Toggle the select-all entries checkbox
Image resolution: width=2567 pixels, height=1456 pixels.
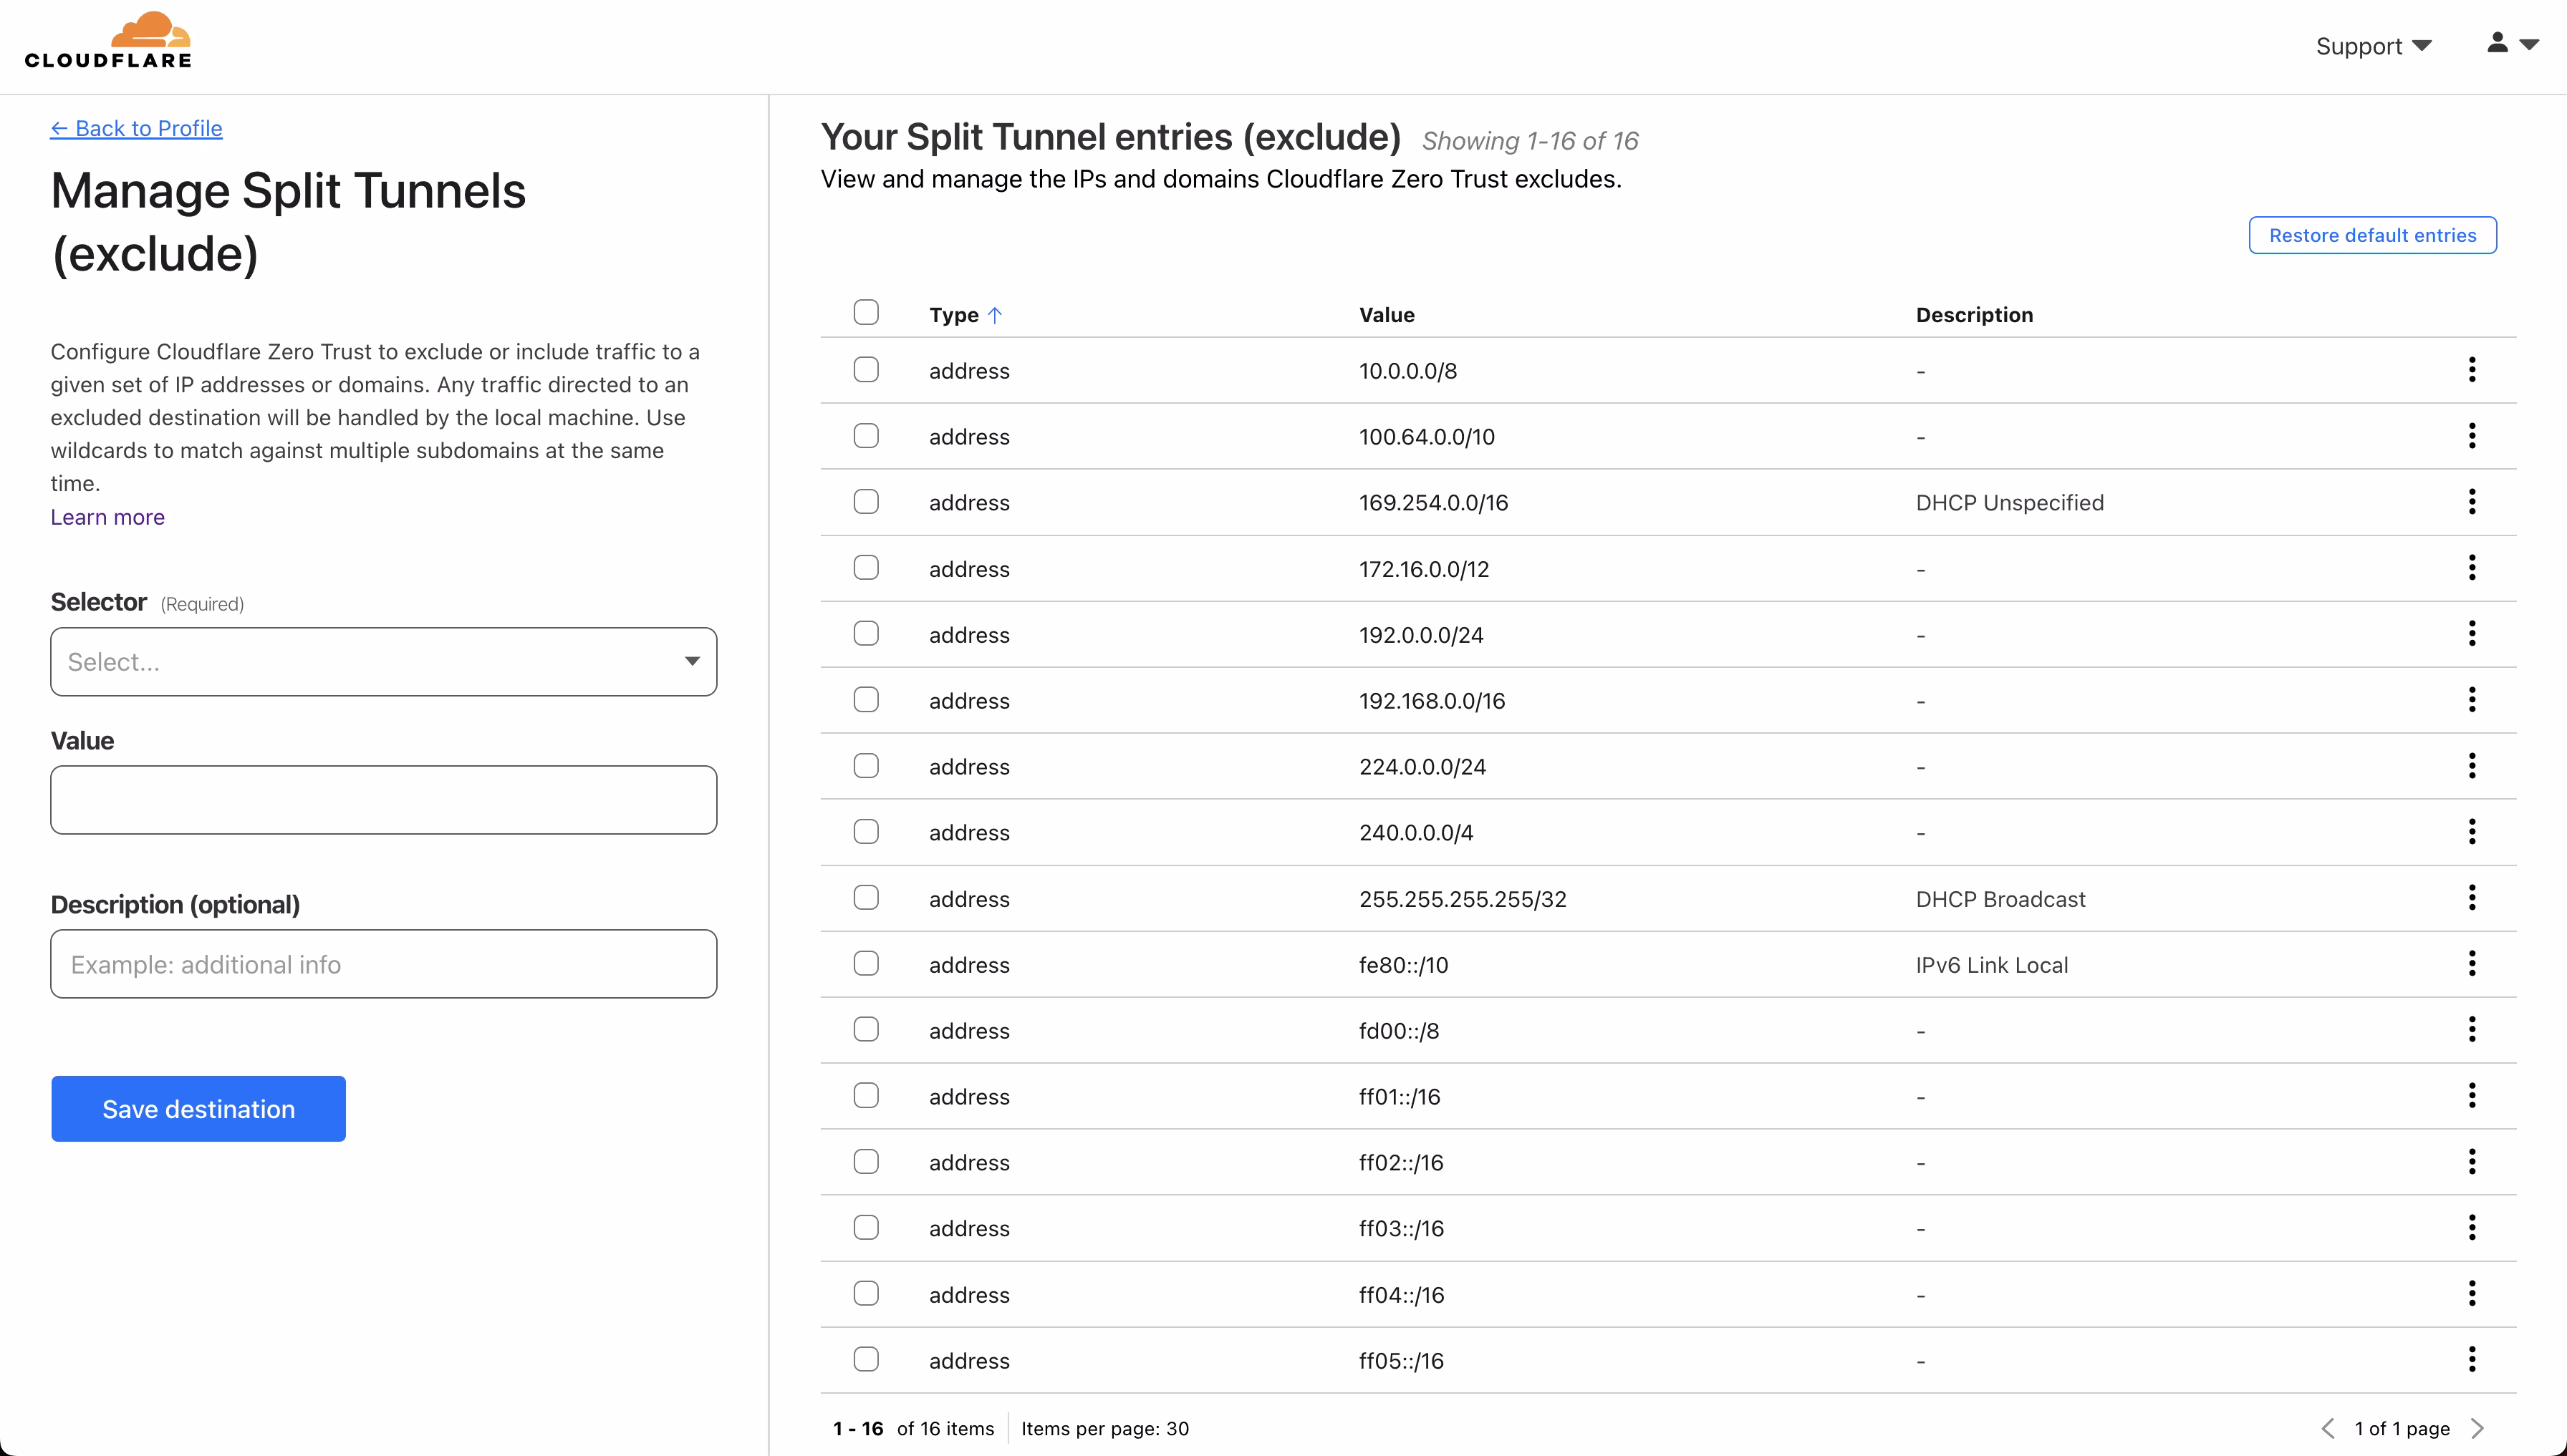coord(867,312)
